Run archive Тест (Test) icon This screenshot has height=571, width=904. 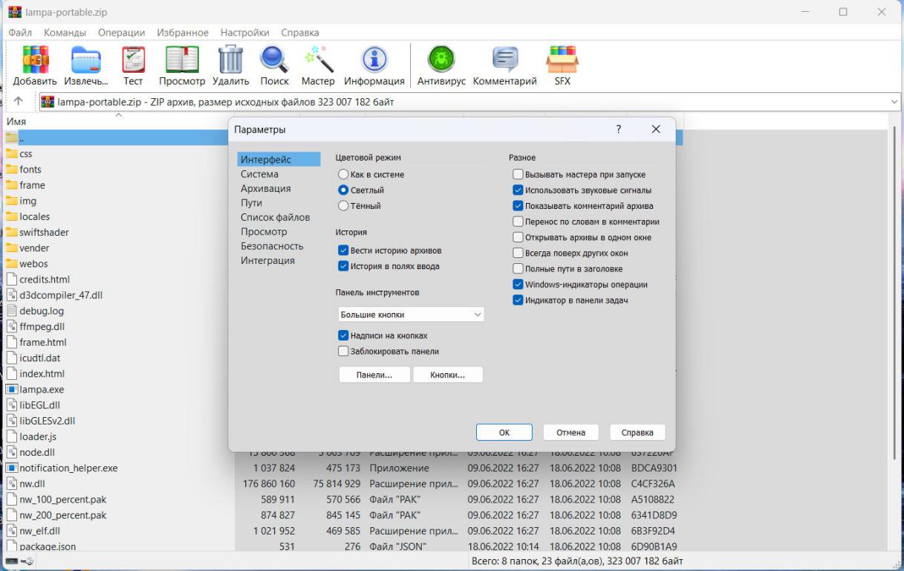click(x=133, y=60)
